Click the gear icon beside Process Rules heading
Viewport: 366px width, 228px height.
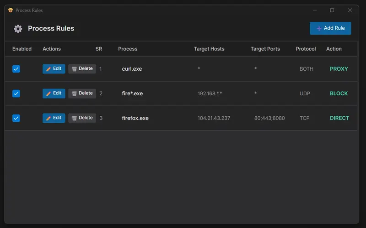click(x=18, y=29)
